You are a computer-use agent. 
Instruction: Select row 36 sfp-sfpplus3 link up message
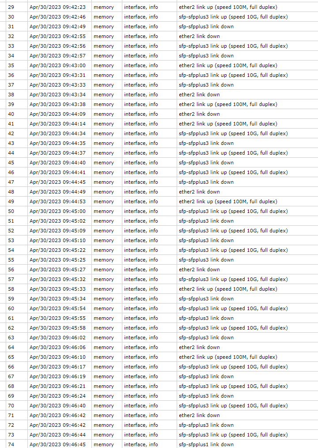tap(233, 75)
